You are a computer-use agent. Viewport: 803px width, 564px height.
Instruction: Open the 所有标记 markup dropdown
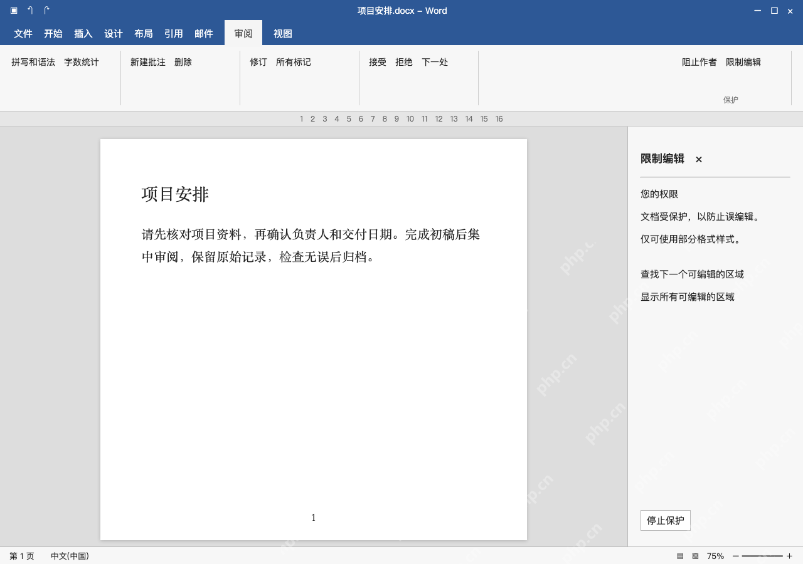click(294, 62)
